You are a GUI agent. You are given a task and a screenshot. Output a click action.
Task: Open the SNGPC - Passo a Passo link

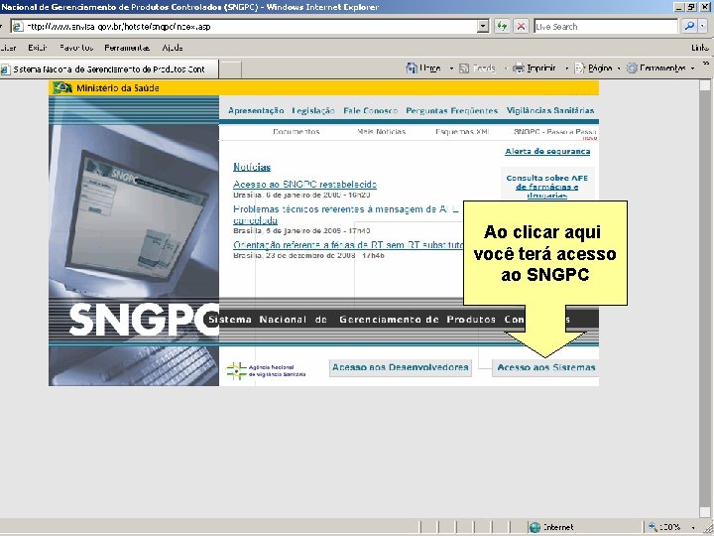[554, 132]
